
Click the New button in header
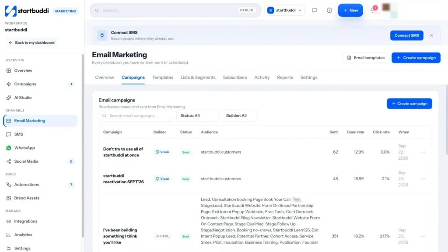click(350, 10)
